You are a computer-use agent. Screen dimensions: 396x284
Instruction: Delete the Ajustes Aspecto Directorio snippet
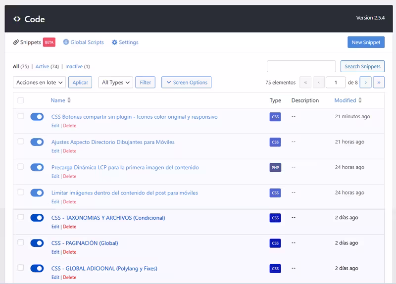pyautogui.click(x=69, y=151)
